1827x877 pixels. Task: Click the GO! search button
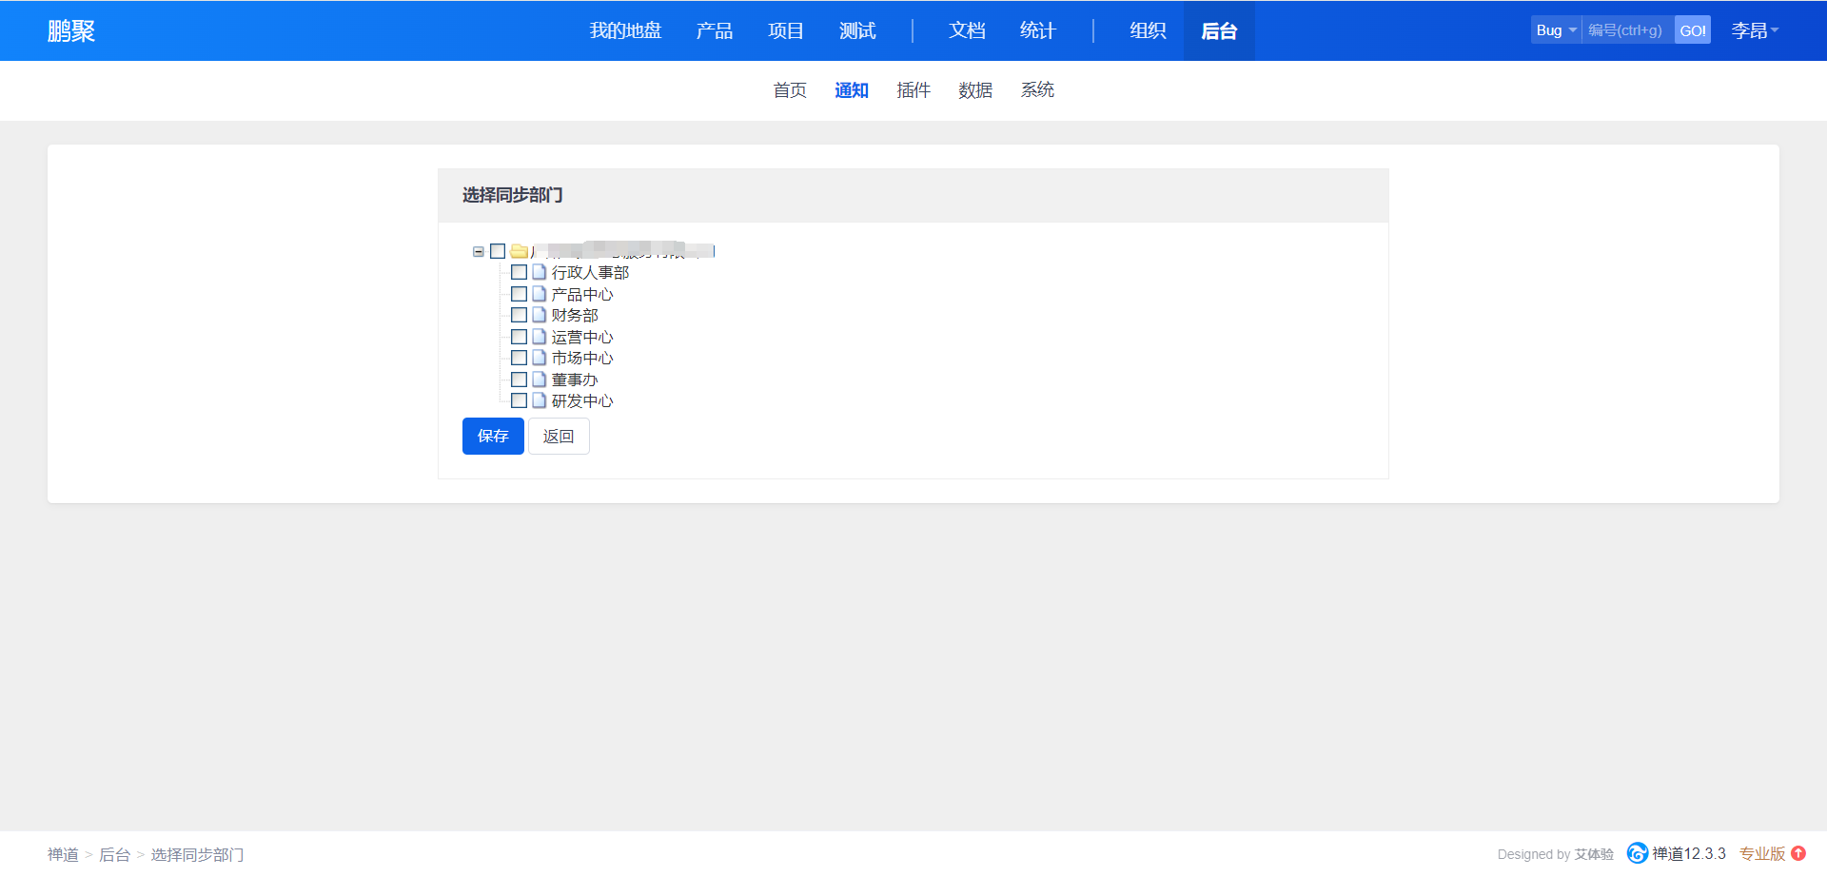(x=1693, y=30)
